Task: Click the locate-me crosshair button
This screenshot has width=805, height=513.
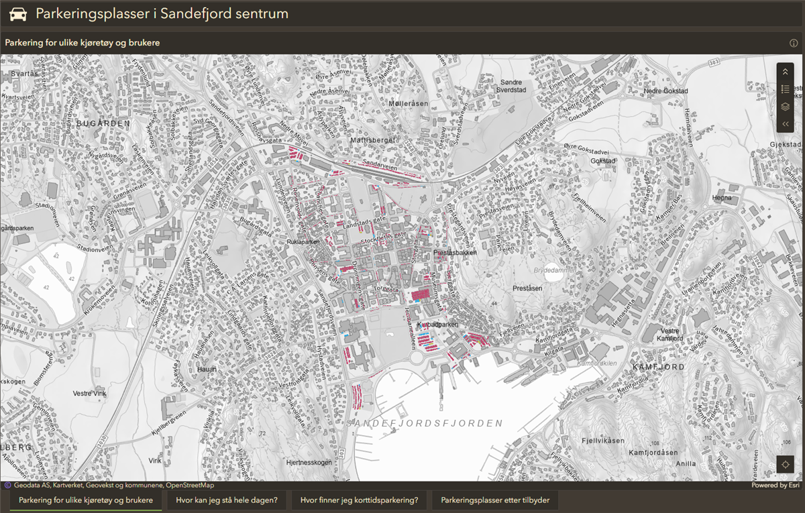Action: (x=786, y=464)
